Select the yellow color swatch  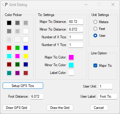click(26, 56)
